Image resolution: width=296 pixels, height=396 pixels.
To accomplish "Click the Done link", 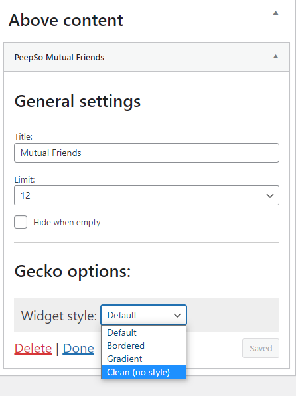I will [78, 349].
